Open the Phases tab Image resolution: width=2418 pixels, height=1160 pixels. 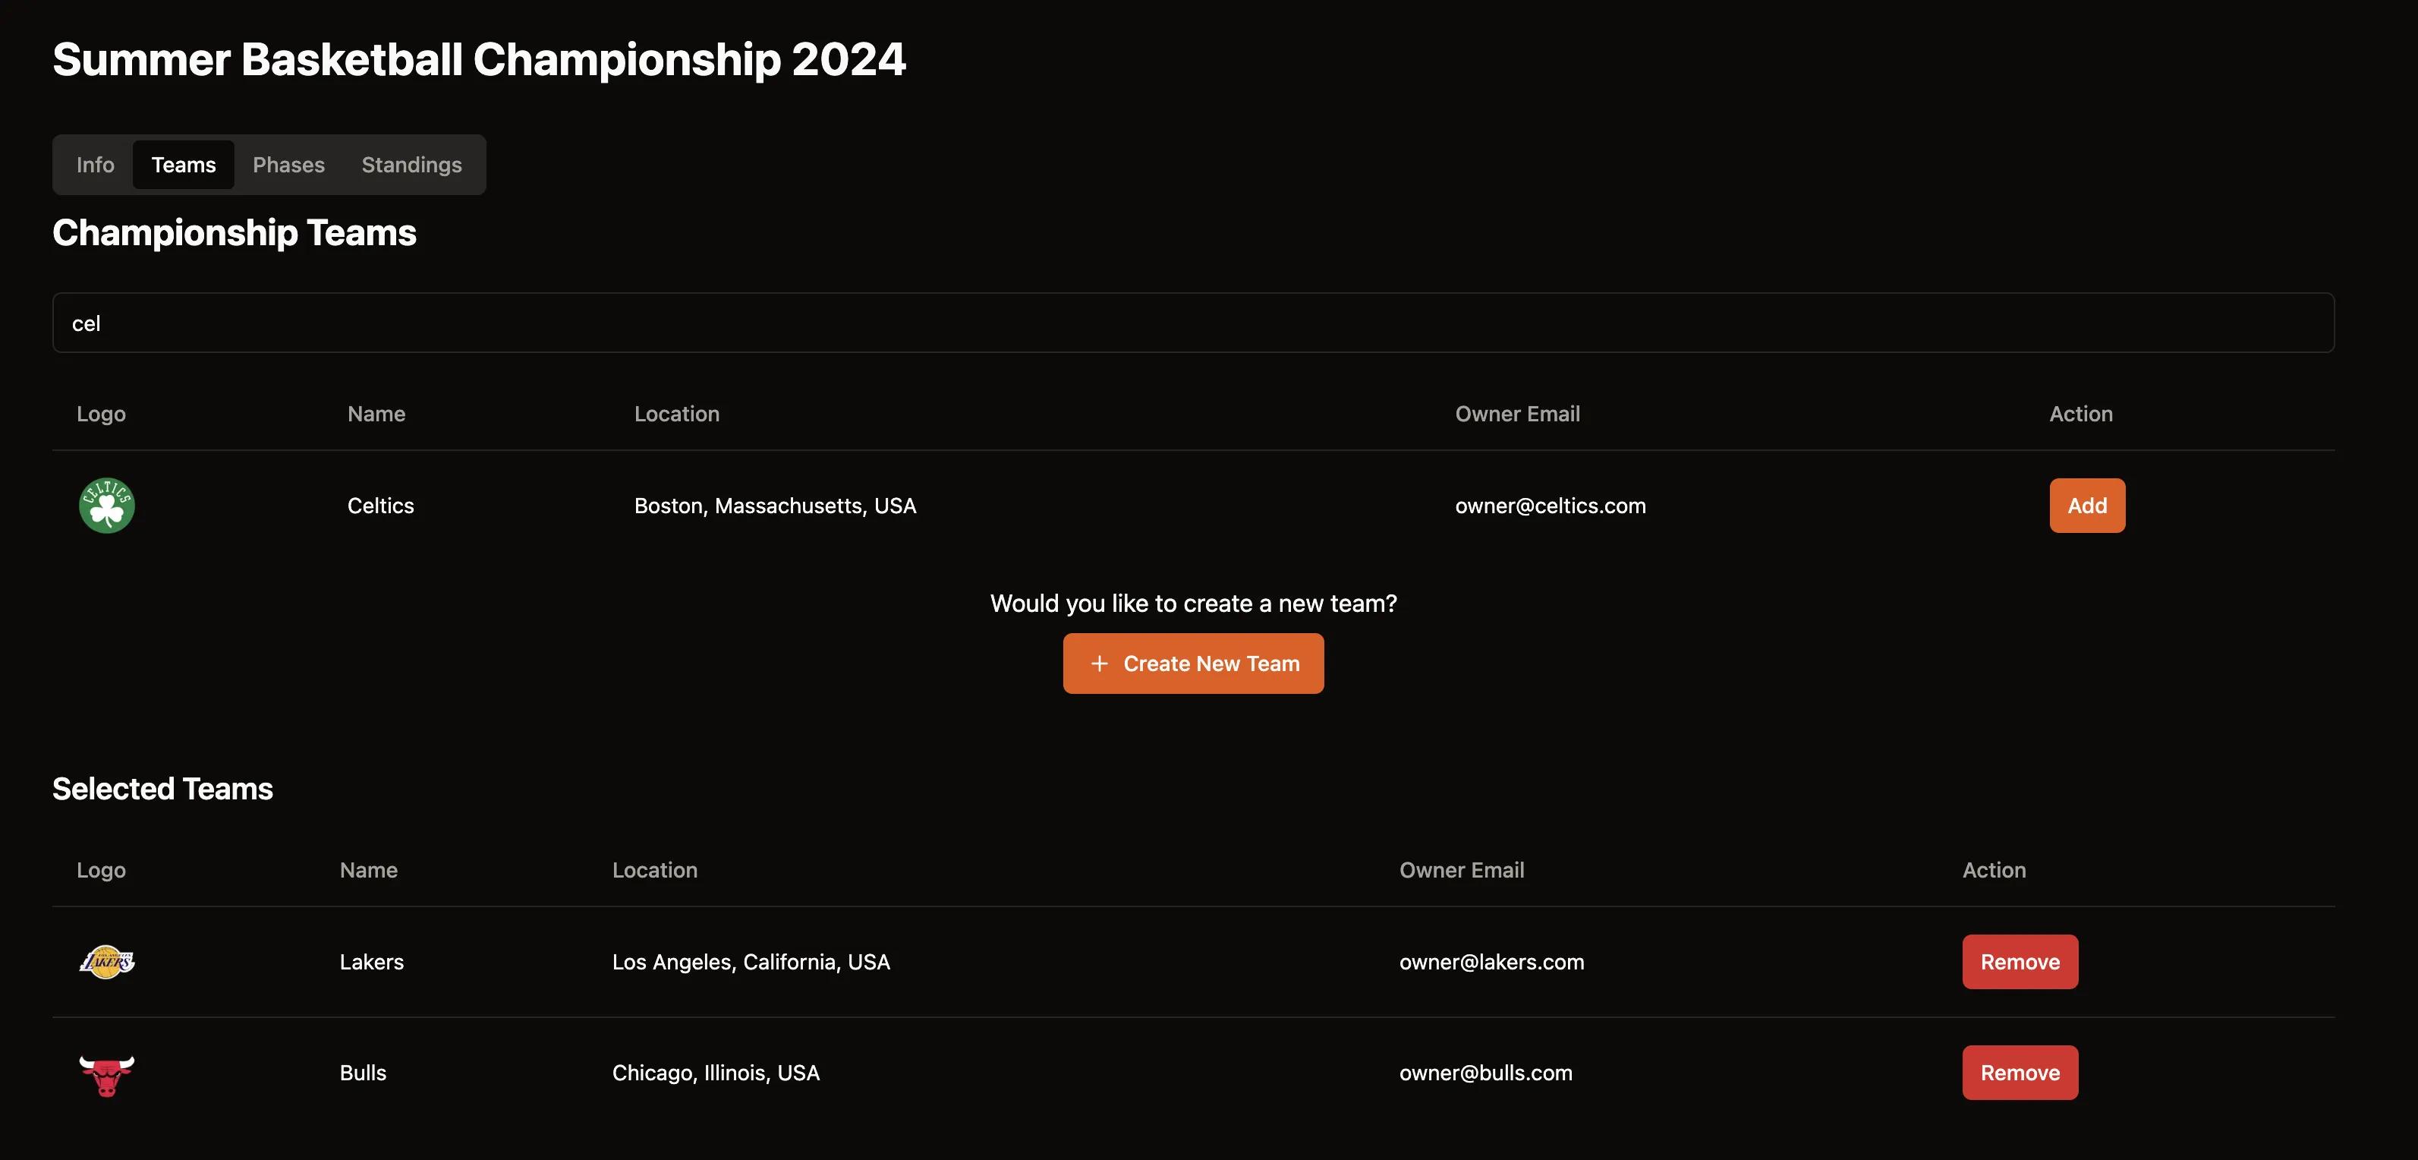tap(288, 165)
